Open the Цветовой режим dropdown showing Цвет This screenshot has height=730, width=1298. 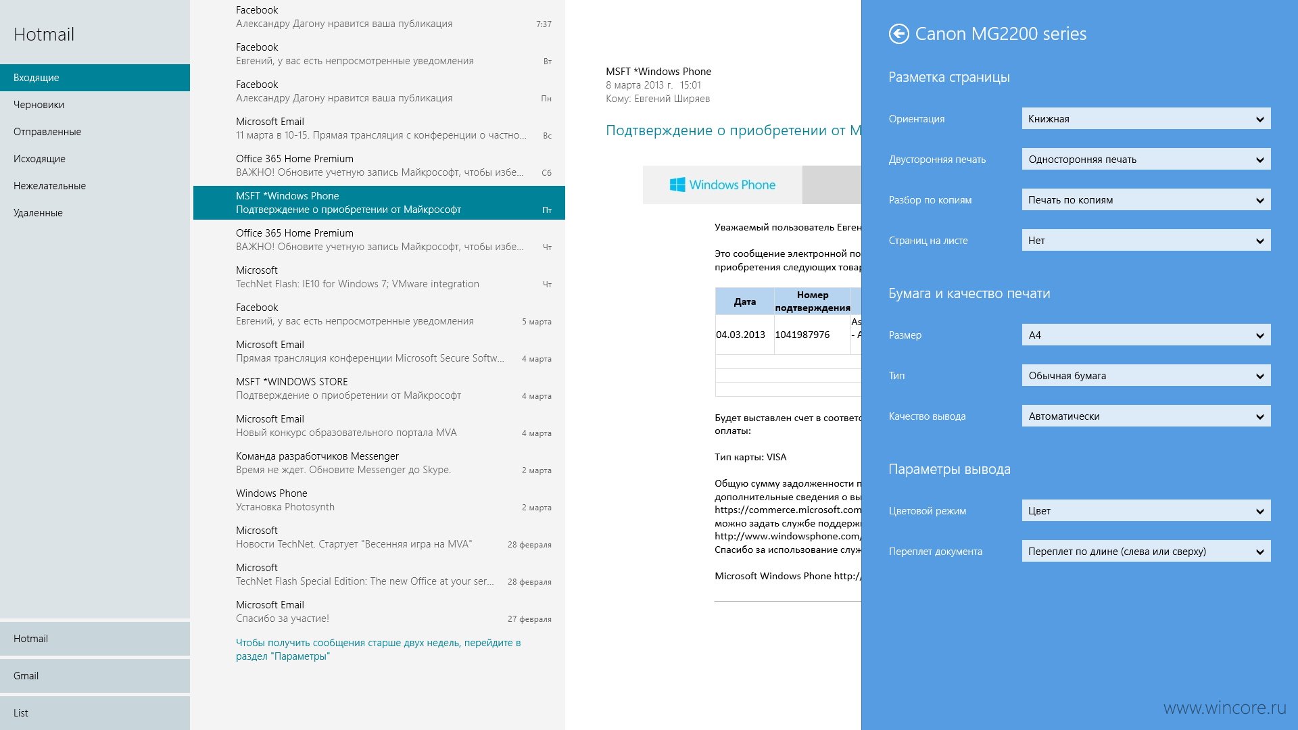click(x=1146, y=511)
